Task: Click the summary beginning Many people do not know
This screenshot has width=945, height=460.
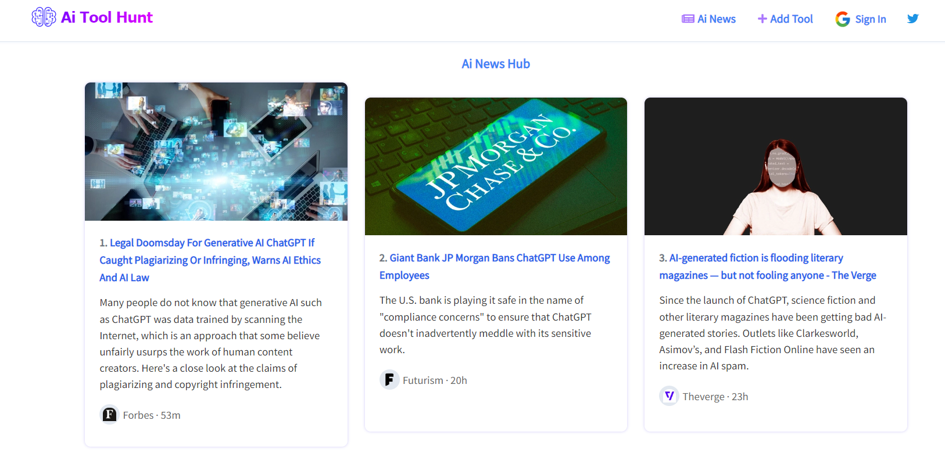Action: pyautogui.click(x=211, y=343)
